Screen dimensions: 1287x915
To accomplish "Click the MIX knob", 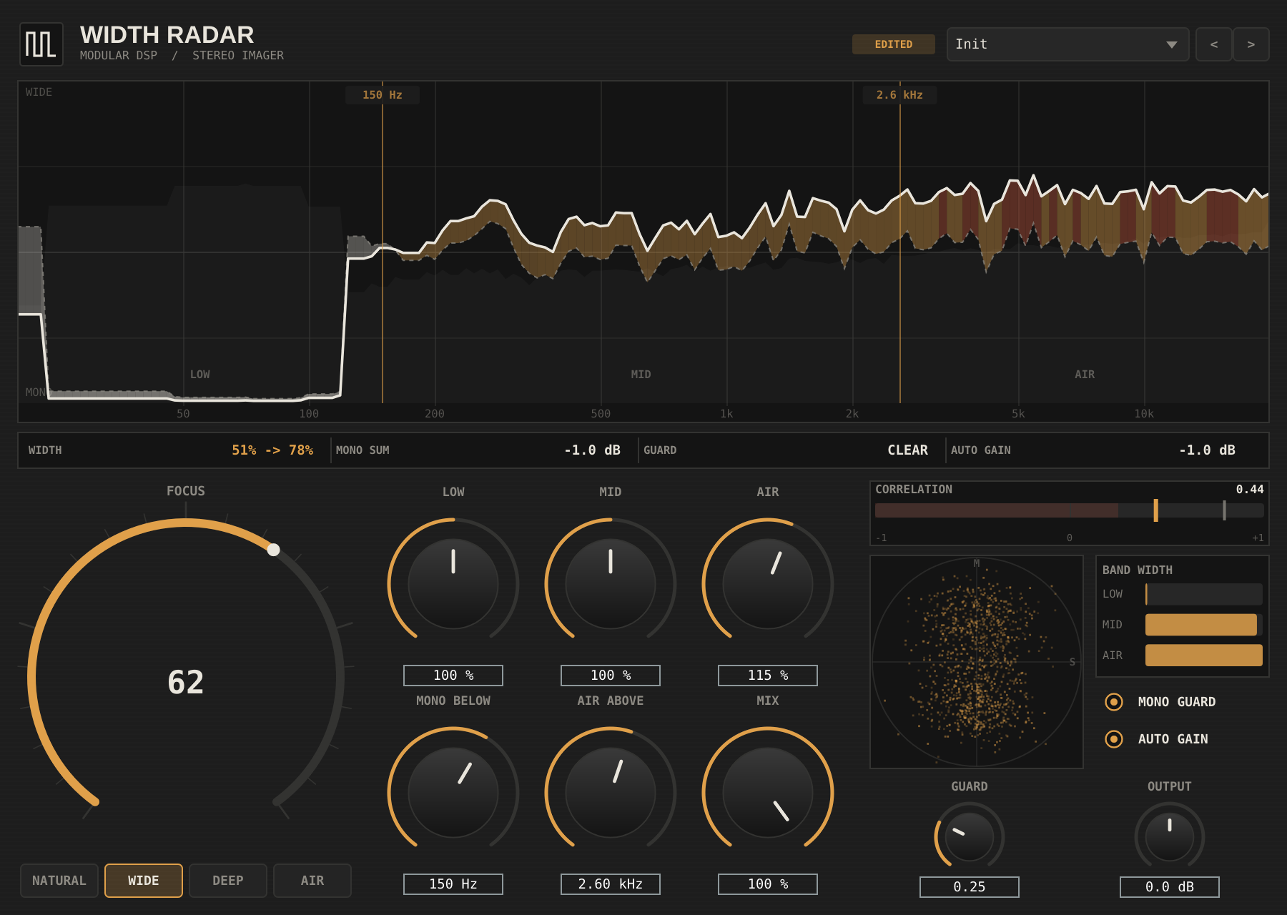I will 768,793.
